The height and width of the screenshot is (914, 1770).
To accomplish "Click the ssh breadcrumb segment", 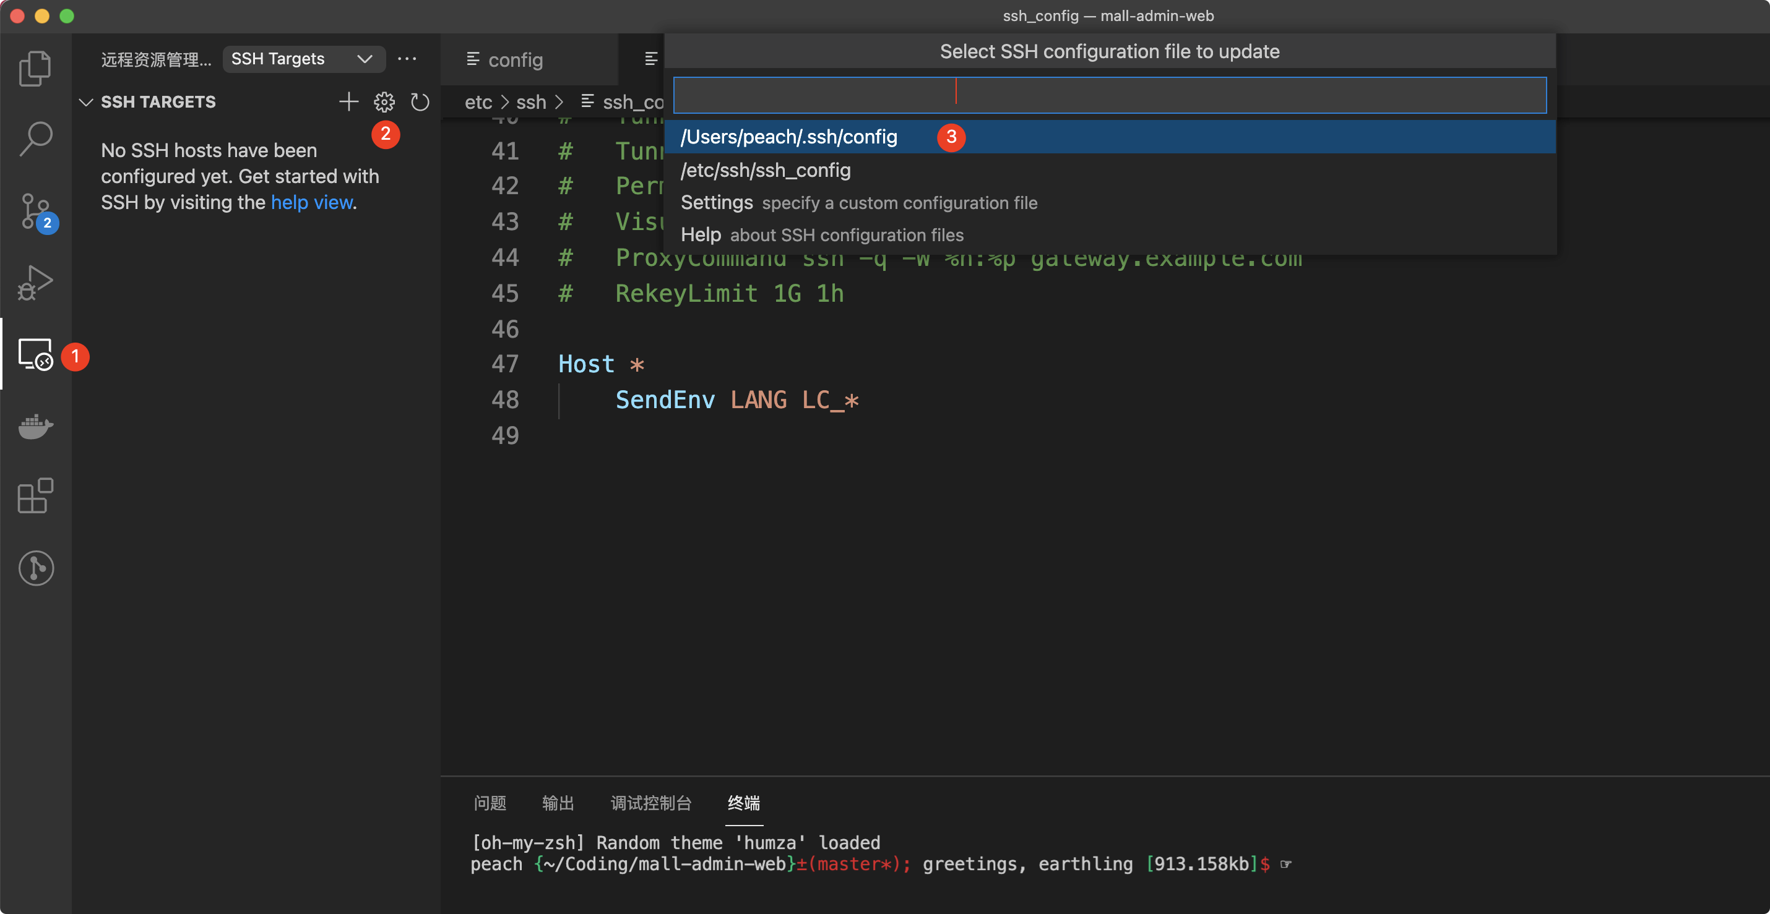I will [x=531, y=101].
